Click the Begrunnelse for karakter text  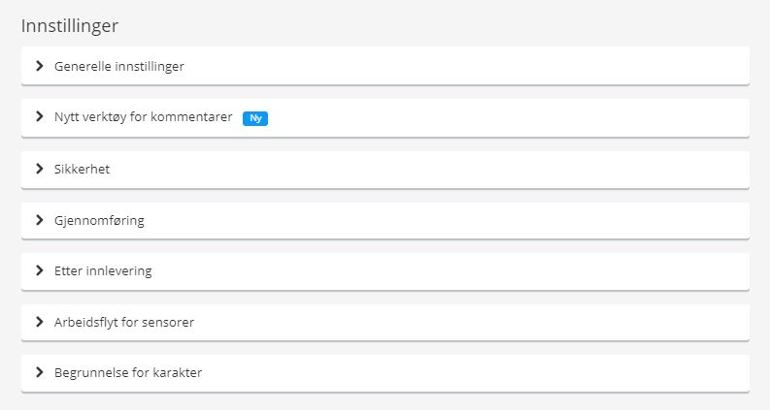click(128, 373)
